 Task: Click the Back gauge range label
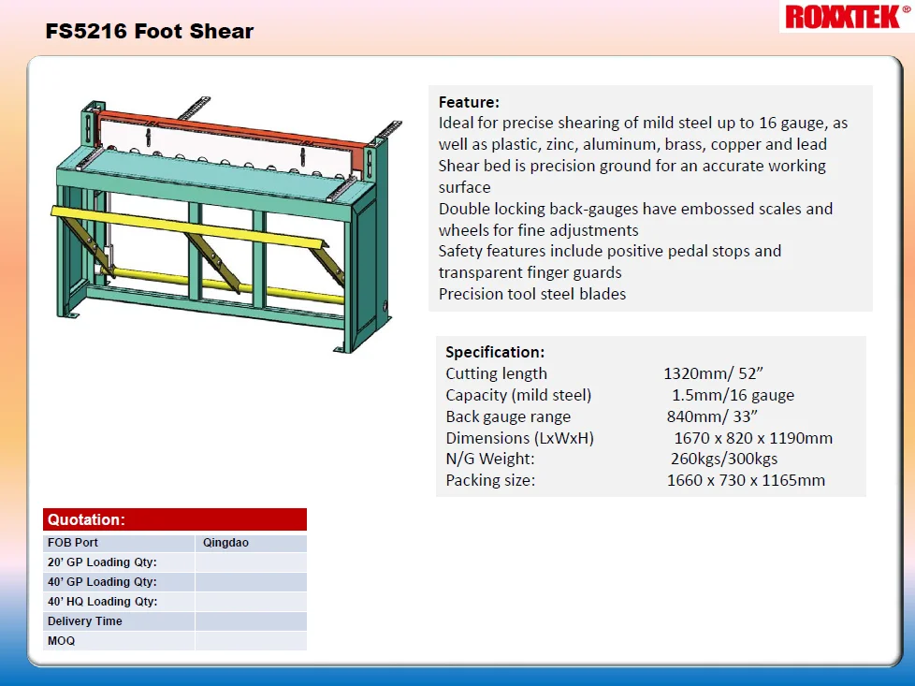[508, 416]
